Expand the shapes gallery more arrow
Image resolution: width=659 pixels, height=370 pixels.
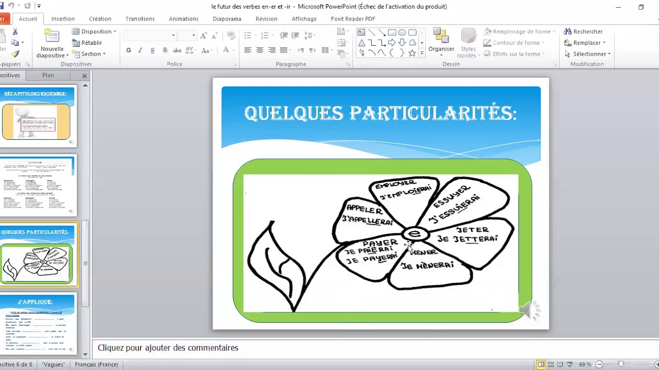[422, 53]
